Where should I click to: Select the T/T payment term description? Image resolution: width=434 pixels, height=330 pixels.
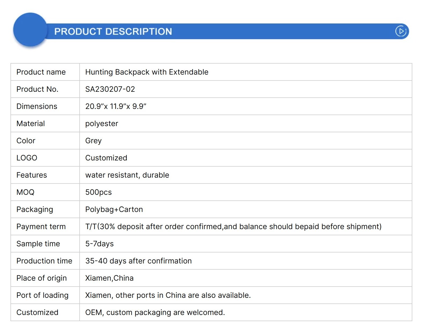click(x=233, y=226)
